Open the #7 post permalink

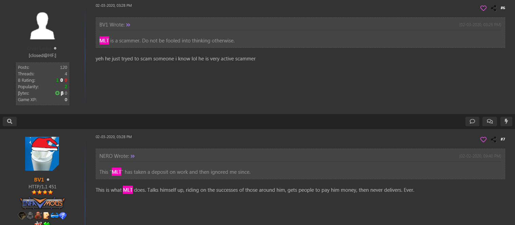(x=503, y=139)
